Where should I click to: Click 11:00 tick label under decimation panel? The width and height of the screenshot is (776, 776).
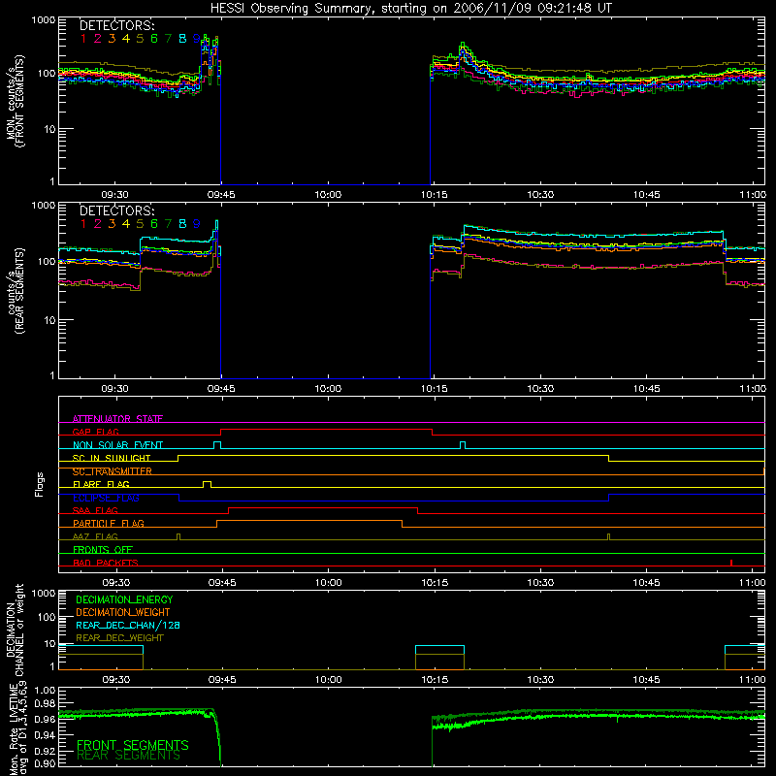753,680
